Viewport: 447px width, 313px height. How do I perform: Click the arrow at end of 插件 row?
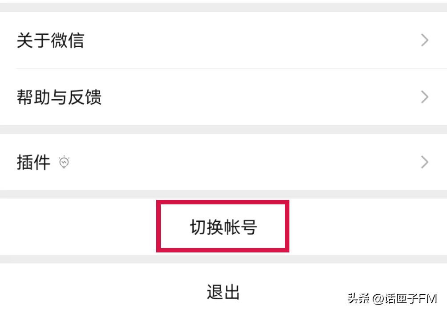(424, 163)
